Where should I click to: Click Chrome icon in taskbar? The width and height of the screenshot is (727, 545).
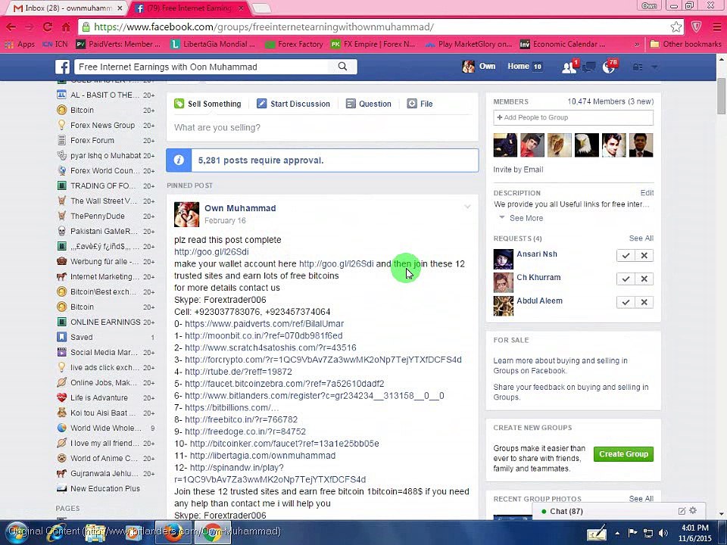(212, 532)
